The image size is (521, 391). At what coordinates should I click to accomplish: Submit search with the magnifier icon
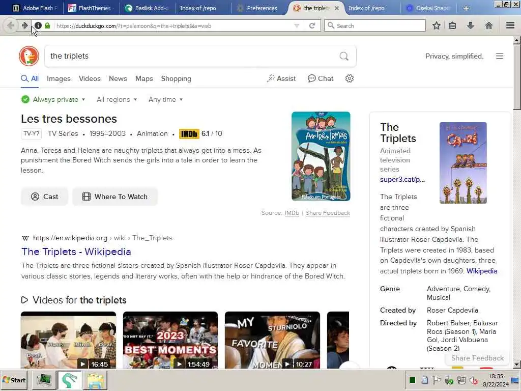(x=344, y=56)
